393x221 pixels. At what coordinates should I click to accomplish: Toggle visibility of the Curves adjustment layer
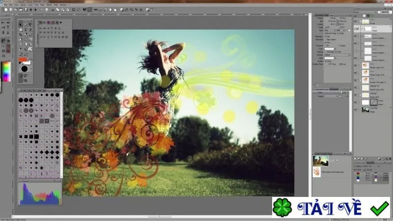click(356, 103)
